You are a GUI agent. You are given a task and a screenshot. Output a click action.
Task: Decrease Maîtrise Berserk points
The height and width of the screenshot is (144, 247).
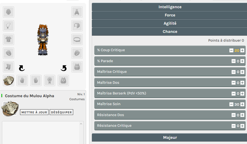point(233,93)
